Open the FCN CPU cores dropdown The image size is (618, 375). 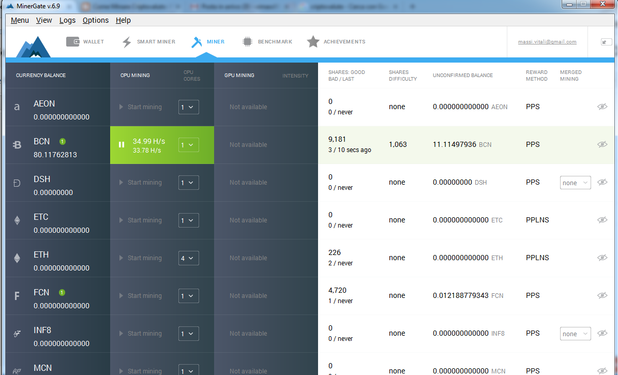(x=188, y=296)
